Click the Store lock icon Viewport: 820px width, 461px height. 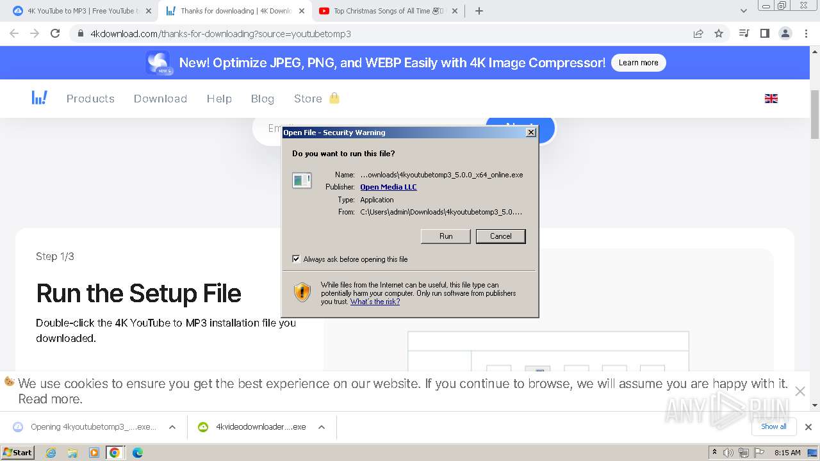[x=334, y=98]
